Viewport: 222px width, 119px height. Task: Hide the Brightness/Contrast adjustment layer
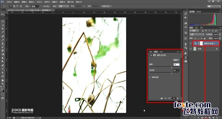(x=191, y=43)
